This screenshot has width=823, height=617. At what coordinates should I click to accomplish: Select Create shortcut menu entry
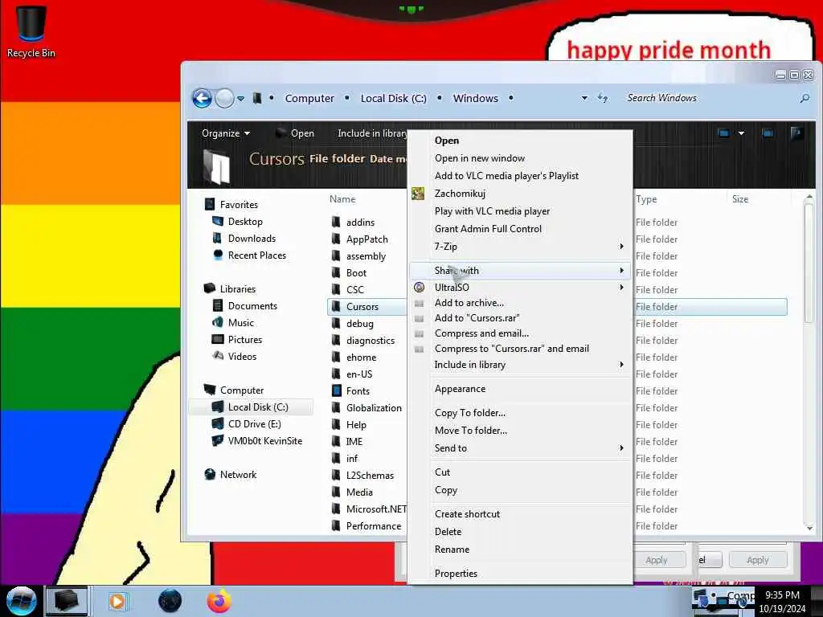pyautogui.click(x=467, y=514)
